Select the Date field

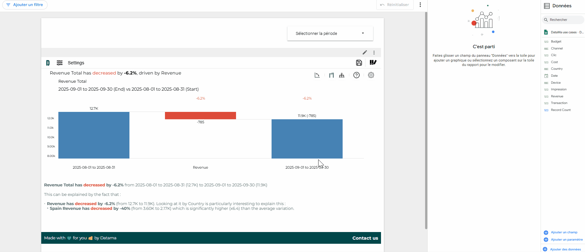[554, 76]
